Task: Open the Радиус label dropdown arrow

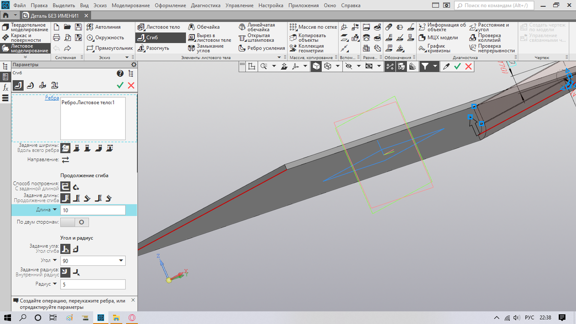Action: coord(55,285)
